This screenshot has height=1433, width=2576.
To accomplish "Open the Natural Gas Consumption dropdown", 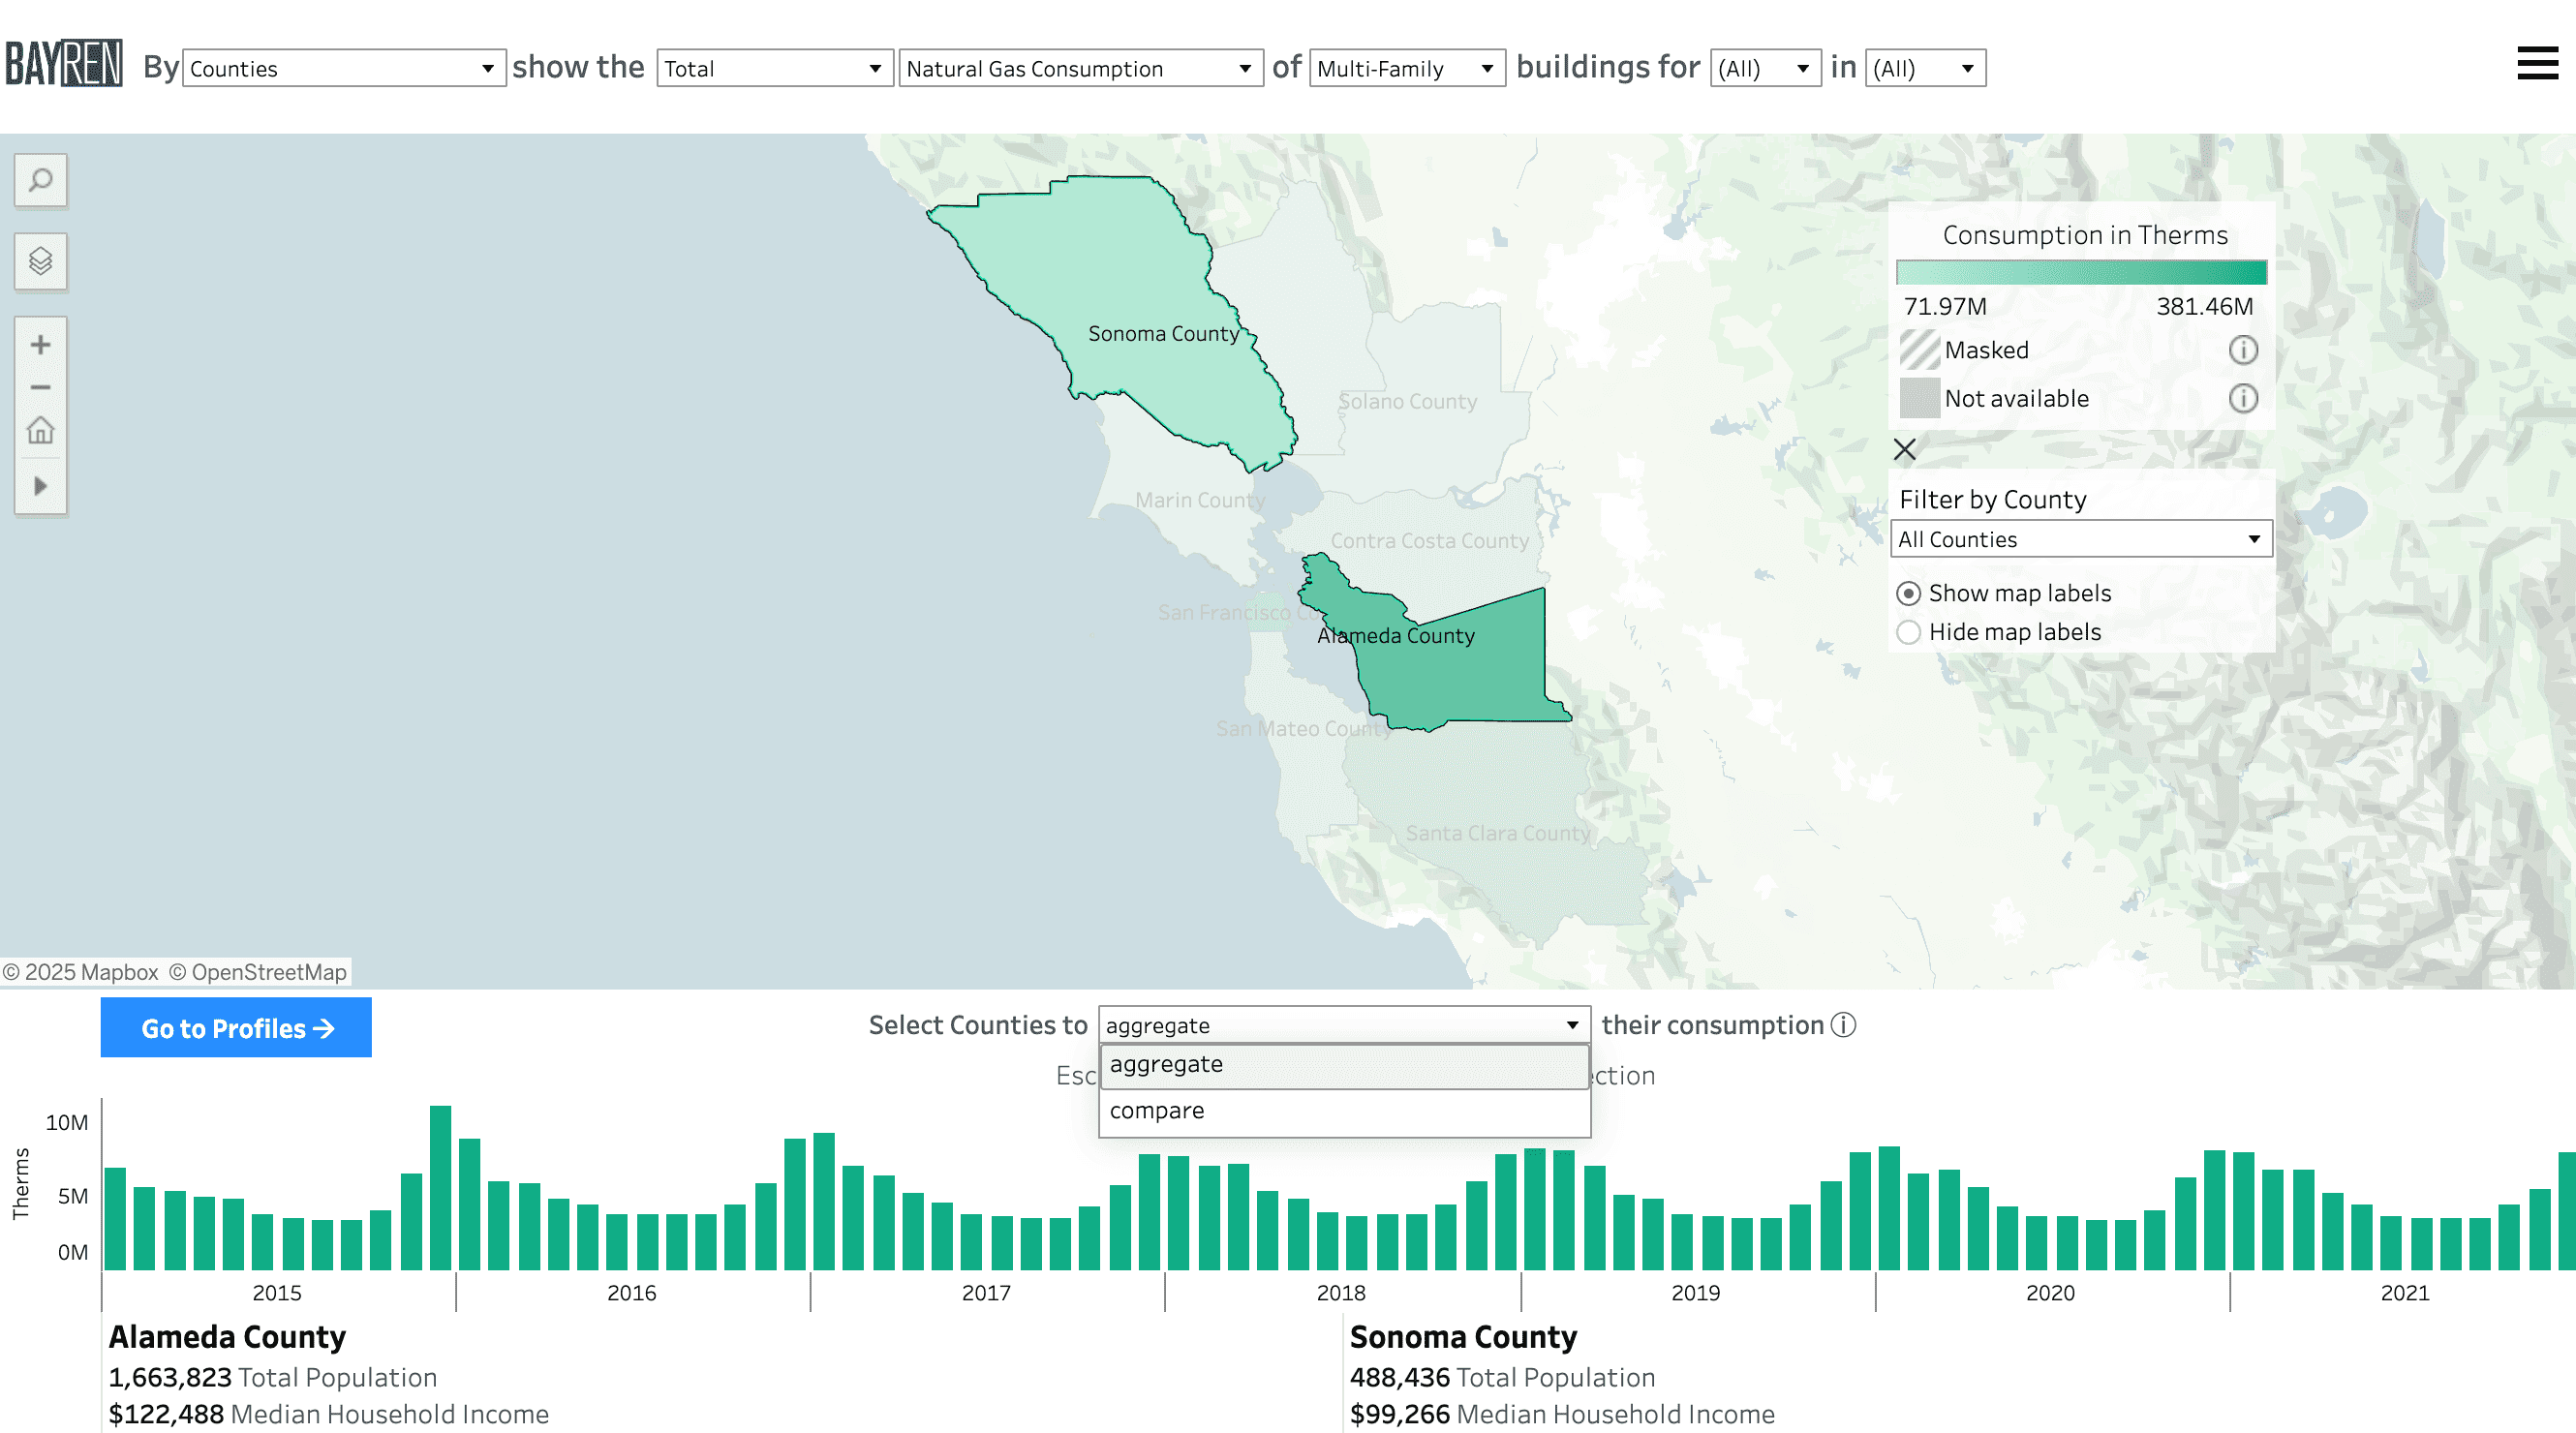I will [1080, 68].
